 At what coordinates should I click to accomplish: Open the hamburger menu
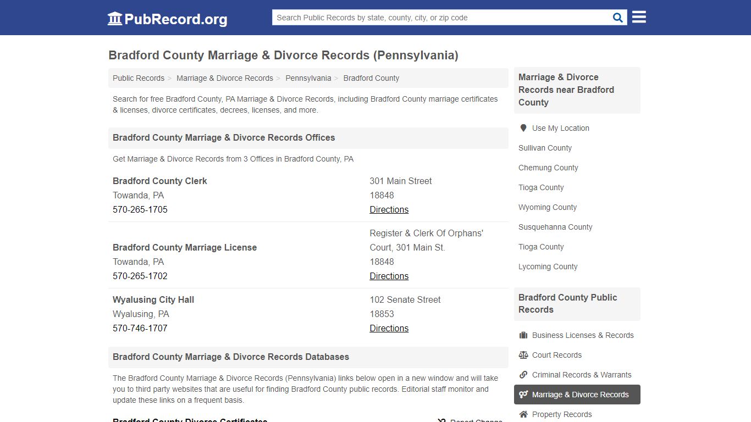639,17
